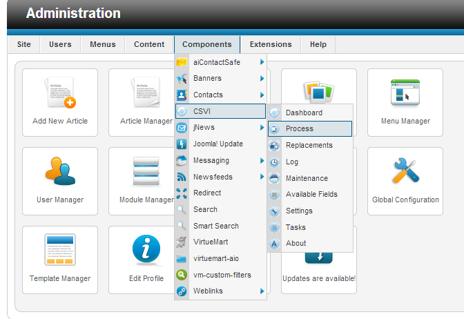464x319 pixels.
Task: Click the Global Configuration label
Action: click(405, 200)
